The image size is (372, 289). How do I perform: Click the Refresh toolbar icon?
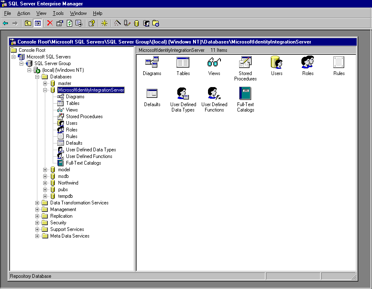tap(69, 23)
